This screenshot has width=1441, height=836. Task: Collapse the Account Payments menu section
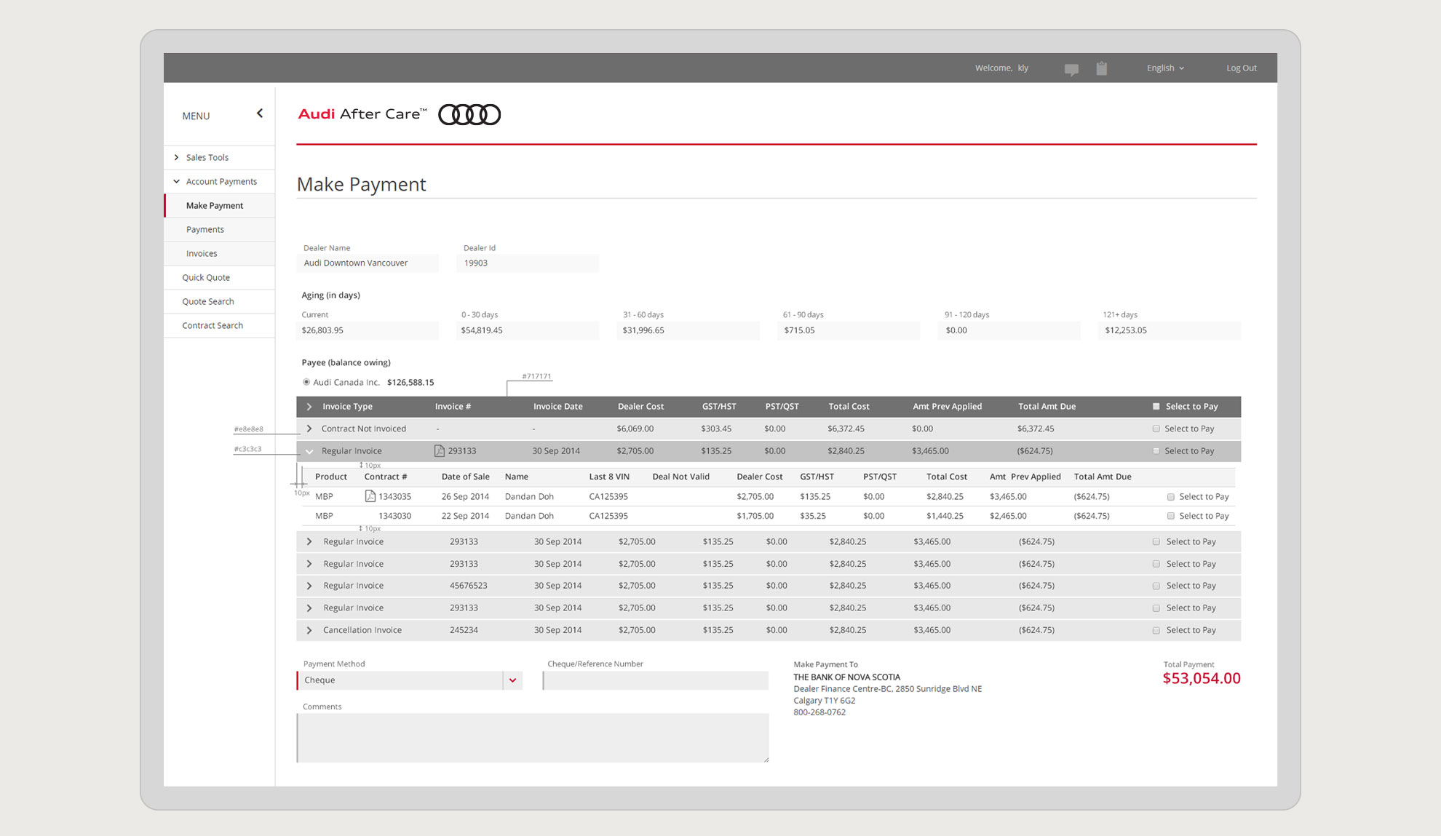[219, 181]
